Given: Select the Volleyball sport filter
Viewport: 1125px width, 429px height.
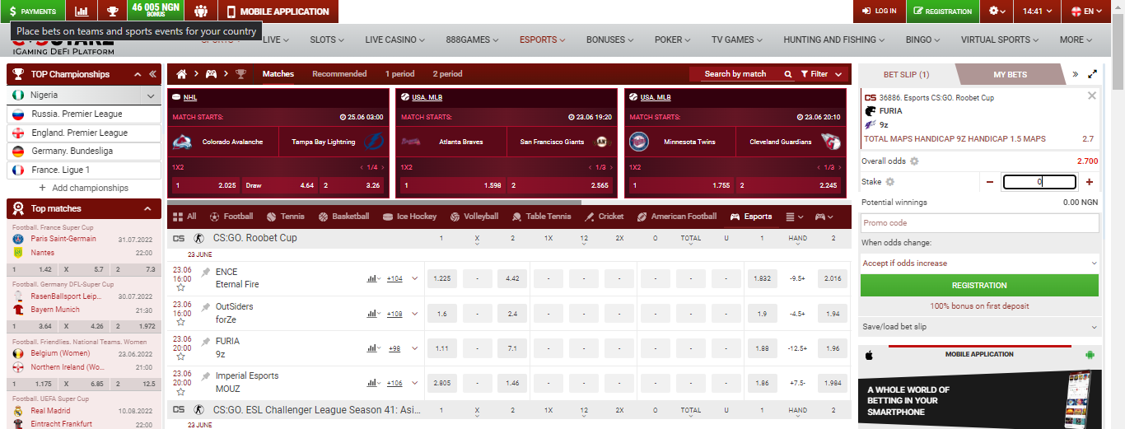Looking at the screenshot, I should click(x=474, y=217).
